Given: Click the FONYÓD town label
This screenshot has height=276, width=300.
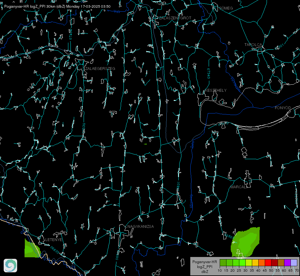Looking at the screenshot, I should (283, 108).
